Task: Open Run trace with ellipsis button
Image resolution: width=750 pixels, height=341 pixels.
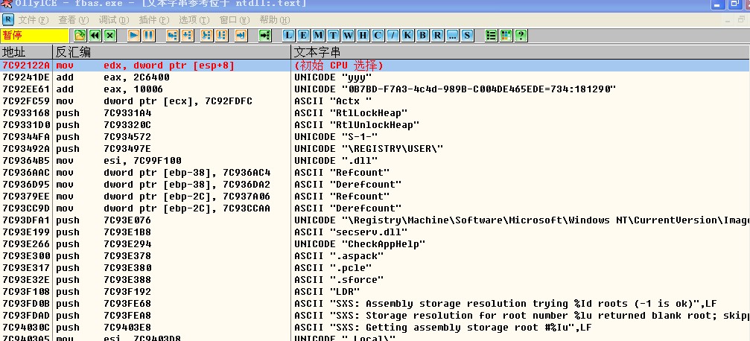Action: point(452,36)
